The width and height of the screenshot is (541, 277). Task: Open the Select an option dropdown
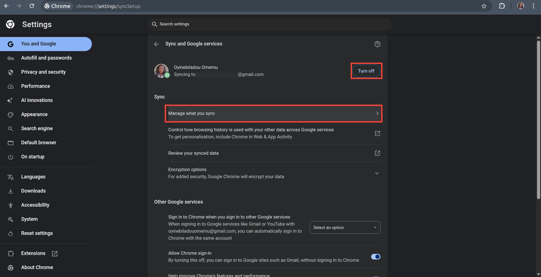coord(345,228)
